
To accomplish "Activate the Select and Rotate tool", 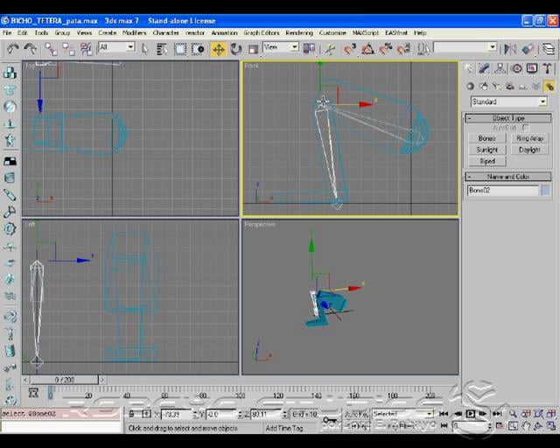I will [x=235, y=49].
